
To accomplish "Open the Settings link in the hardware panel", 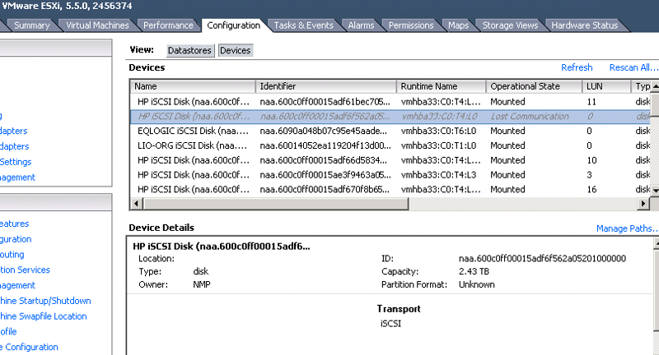I will tap(16, 162).
